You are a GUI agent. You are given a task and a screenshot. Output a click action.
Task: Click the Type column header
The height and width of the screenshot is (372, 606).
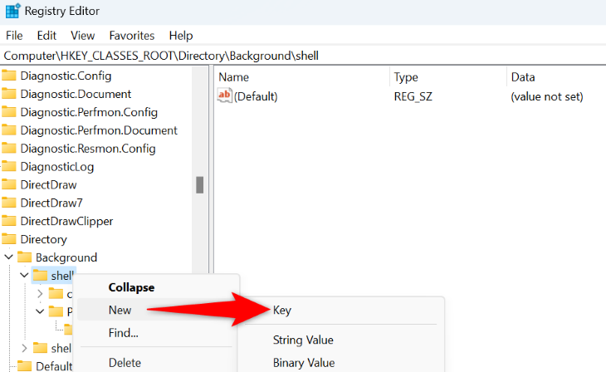pos(406,77)
